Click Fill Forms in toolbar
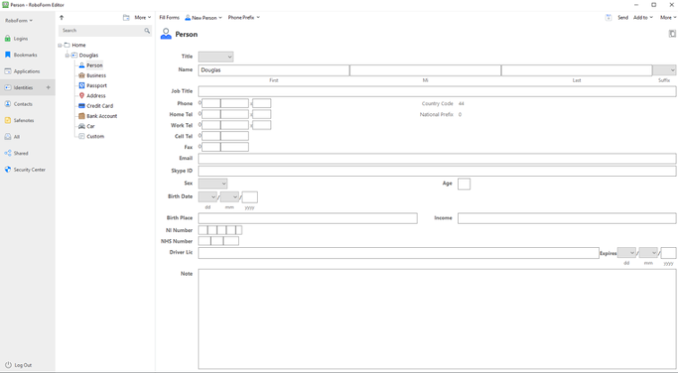Viewport: 678px width, 373px height. [x=169, y=17]
